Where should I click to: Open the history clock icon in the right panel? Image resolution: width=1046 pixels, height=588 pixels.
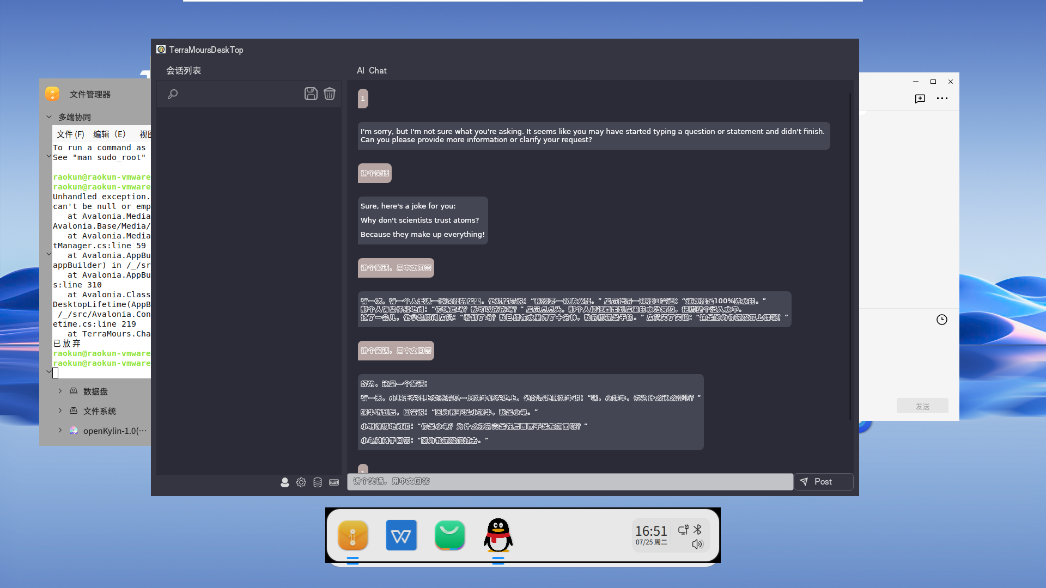tap(942, 320)
